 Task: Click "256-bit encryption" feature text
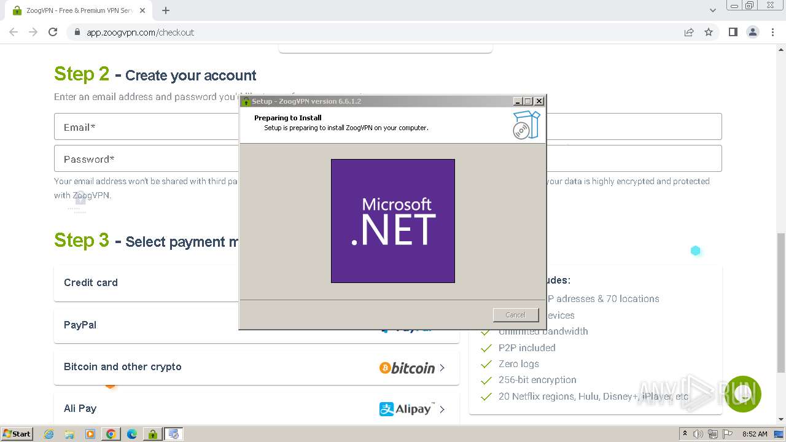click(537, 380)
